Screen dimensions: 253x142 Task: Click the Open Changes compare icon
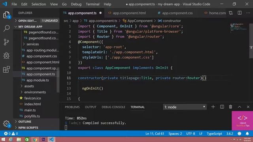[231, 13]
